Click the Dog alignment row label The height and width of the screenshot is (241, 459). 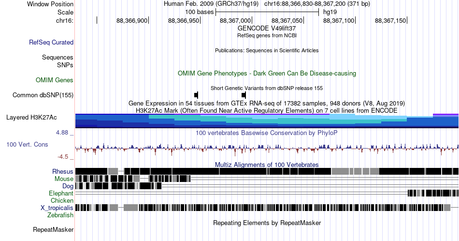(x=68, y=186)
